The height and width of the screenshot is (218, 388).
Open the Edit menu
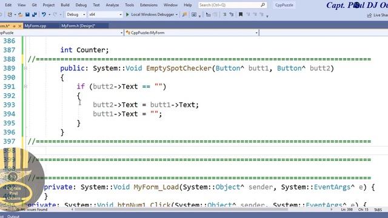click(x=8, y=5)
